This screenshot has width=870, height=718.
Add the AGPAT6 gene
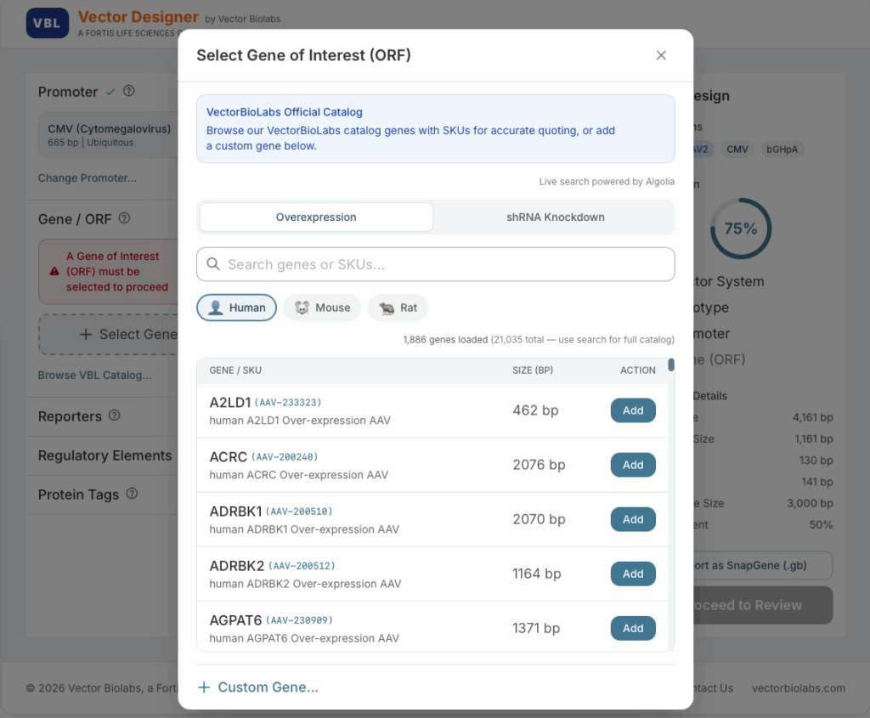(x=633, y=628)
